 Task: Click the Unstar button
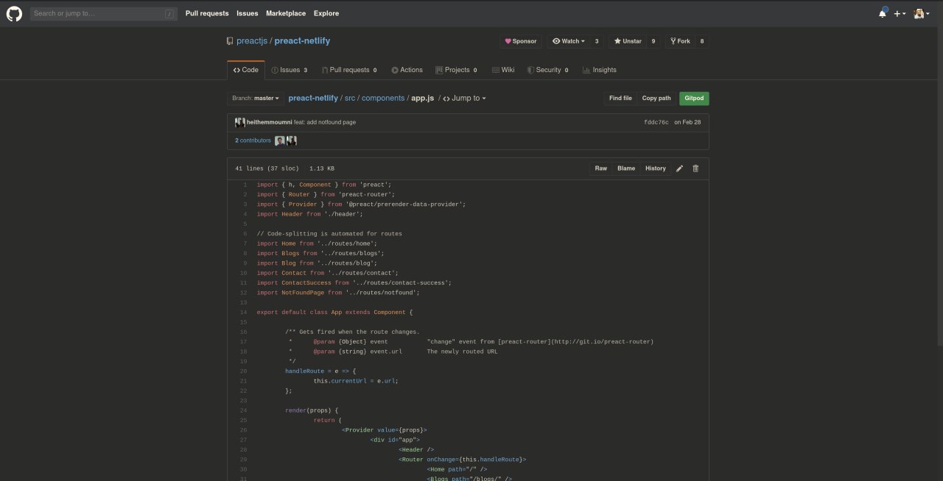pos(628,41)
